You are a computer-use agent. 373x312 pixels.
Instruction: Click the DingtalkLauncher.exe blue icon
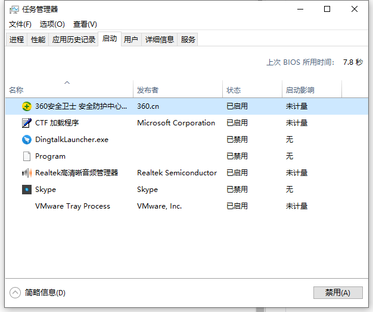point(27,140)
